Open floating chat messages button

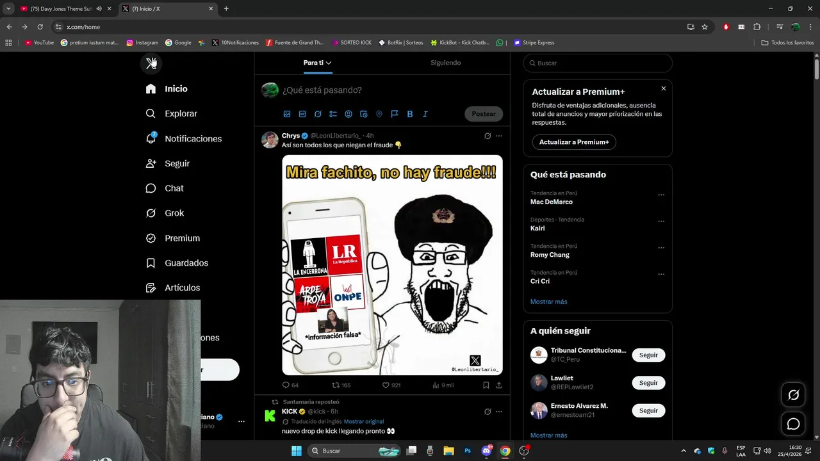tap(793, 424)
